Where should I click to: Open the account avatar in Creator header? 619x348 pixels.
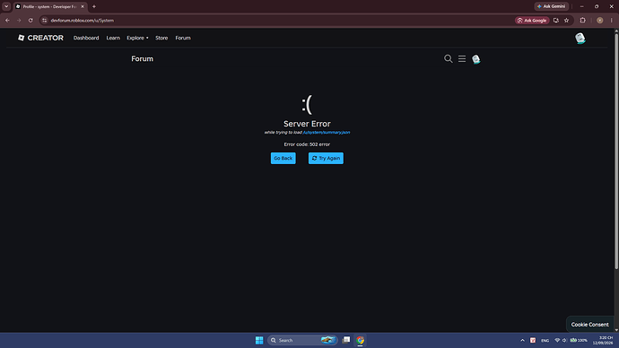(x=580, y=39)
